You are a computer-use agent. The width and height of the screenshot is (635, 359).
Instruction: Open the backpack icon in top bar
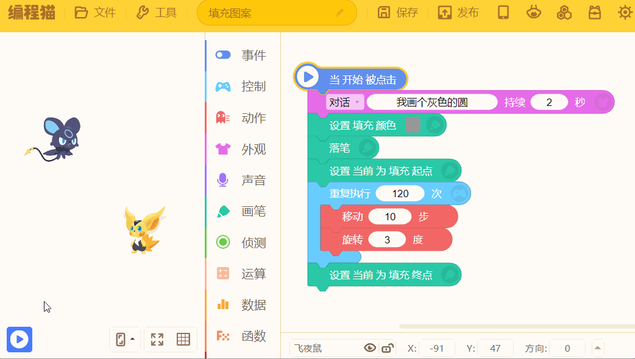point(595,13)
